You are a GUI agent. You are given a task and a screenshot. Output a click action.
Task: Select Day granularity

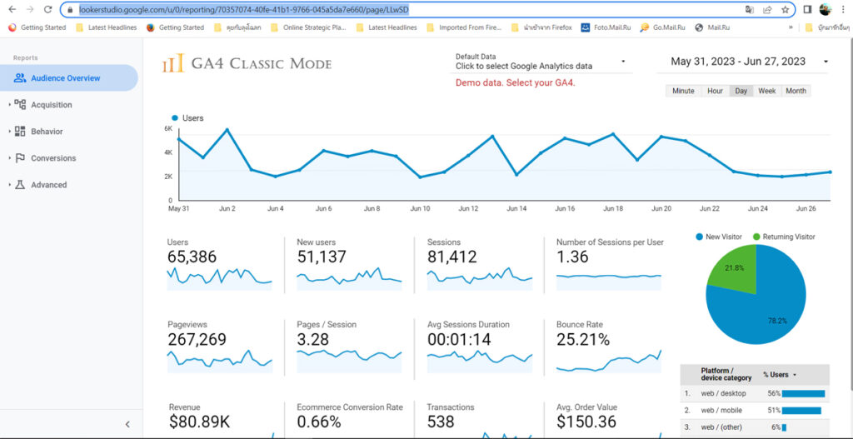(x=741, y=91)
